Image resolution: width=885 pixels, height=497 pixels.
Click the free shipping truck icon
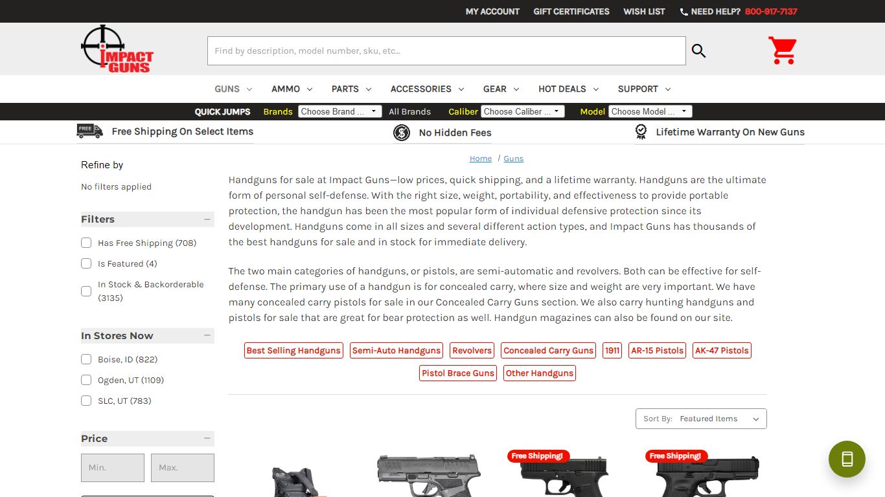pyautogui.click(x=89, y=131)
